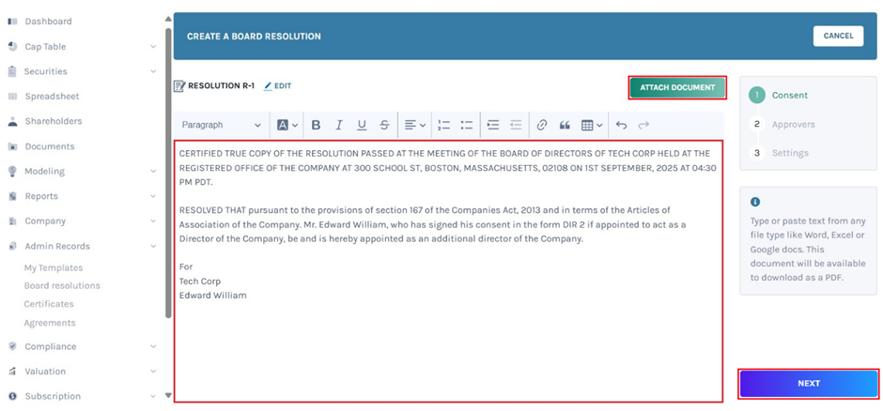Apply italic formatting

339,125
